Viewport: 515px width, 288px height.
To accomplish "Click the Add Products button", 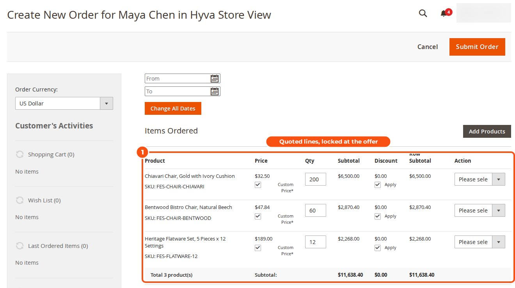I will (487, 132).
